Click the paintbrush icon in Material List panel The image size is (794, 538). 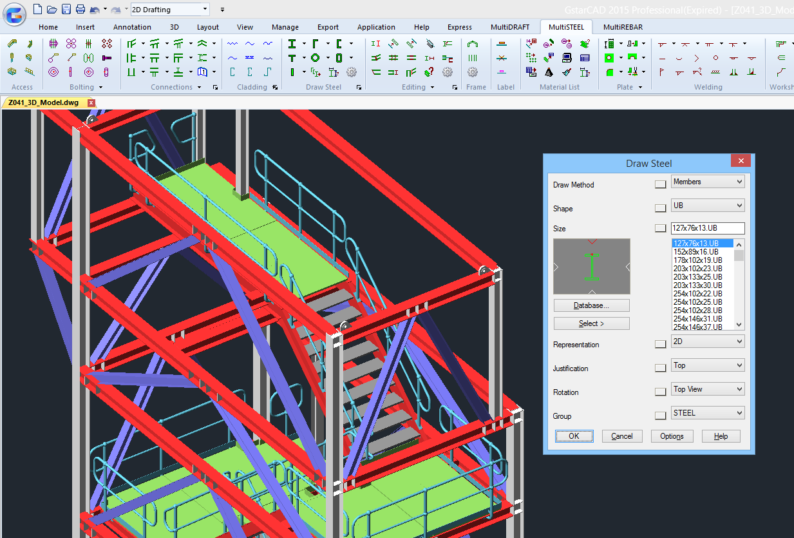click(x=566, y=72)
